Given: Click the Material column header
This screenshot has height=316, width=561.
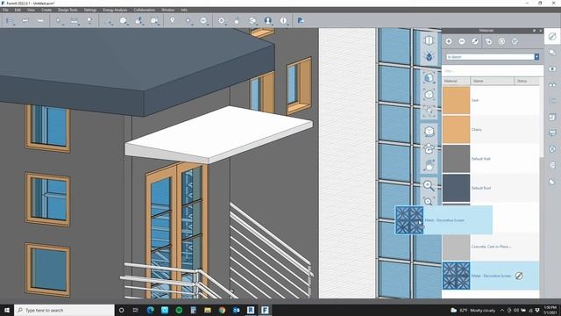Looking at the screenshot, I should (x=456, y=81).
